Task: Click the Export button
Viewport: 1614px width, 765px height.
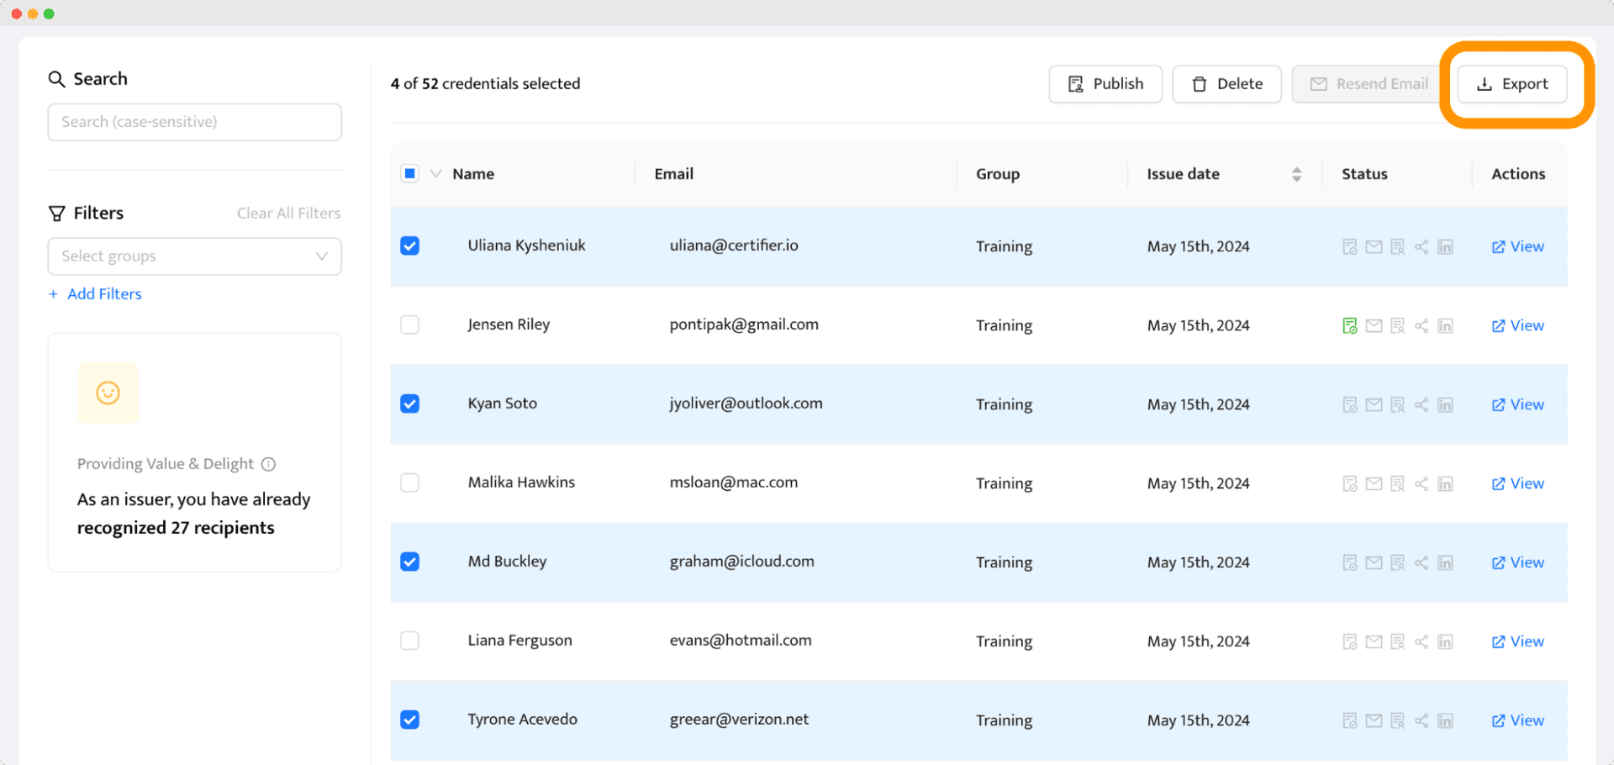Action: pyautogui.click(x=1512, y=84)
